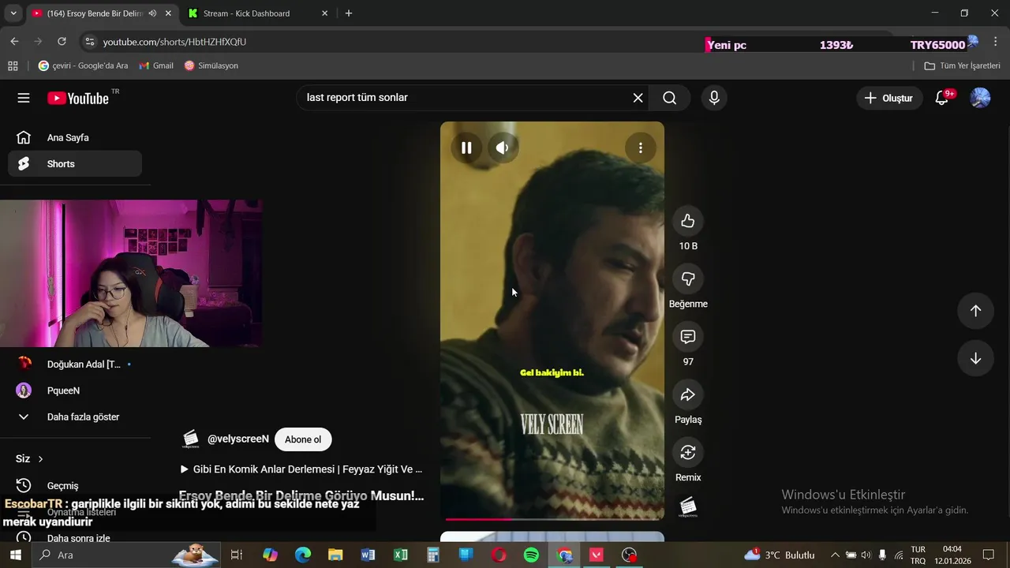The width and height of the screenshot is (1010, 568).
Task: Open the notifications bell
Action: 941,98
